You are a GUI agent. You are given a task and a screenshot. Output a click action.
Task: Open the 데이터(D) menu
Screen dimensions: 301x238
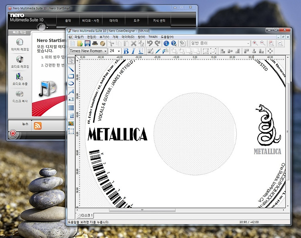tap(128, 37)
